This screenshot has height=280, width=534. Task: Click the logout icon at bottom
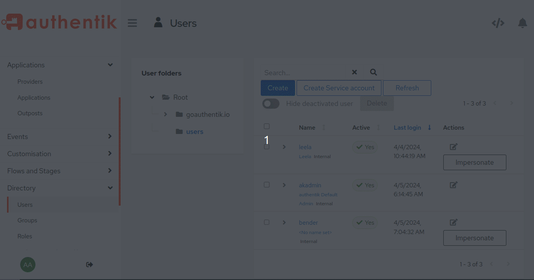pyautogui.click(x=90, y=265)
